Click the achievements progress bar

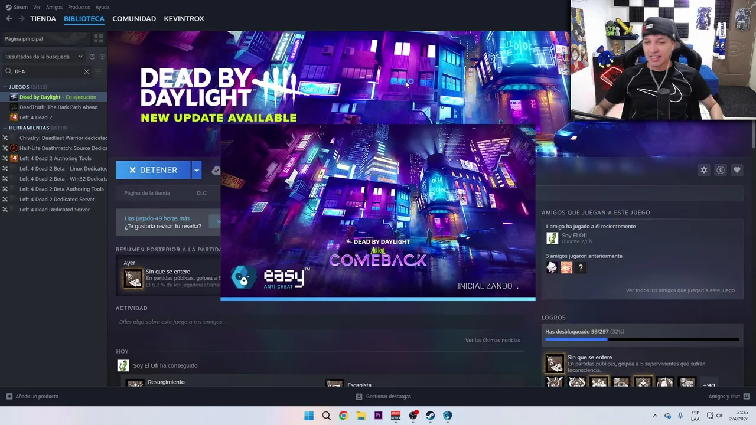[642, 339]
